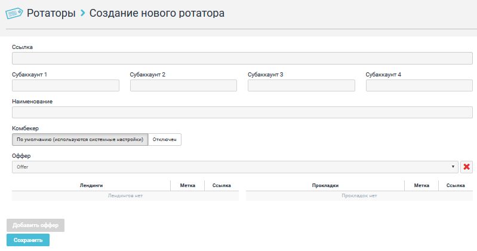This screenshot has height=251, width=477.
Task: Remove the offer with red X
Action: click(x=466, y=167)
